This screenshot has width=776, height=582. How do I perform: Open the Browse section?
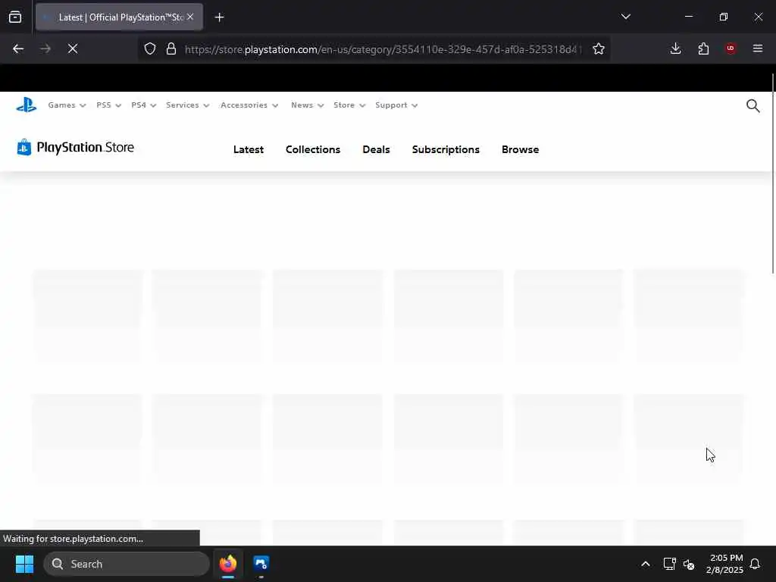coord(520,149)
